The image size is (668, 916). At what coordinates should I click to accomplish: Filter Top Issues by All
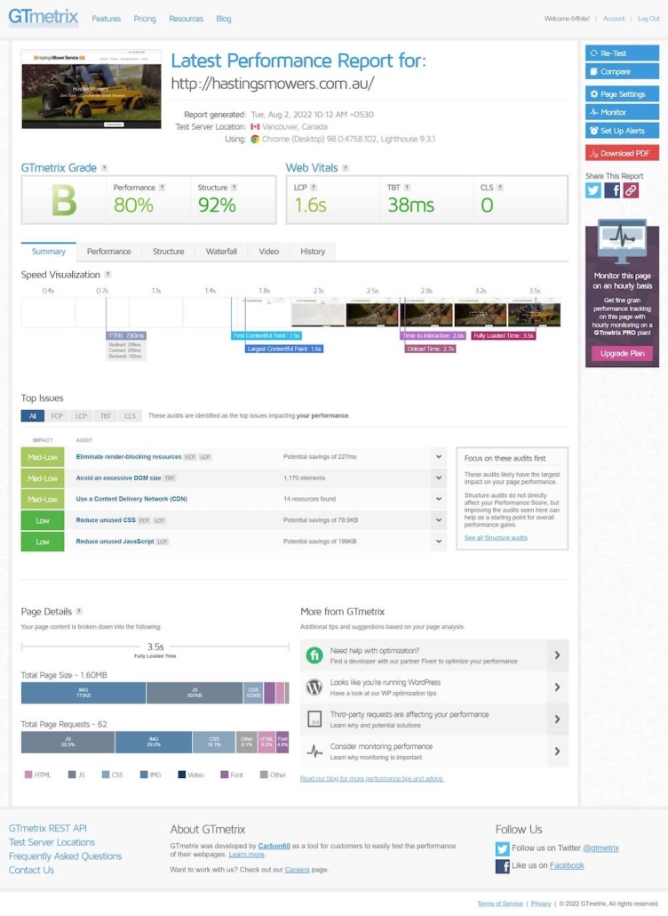(33, 416)
